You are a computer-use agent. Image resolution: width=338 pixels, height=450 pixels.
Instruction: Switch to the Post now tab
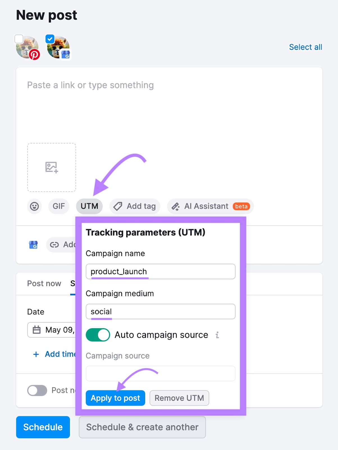(44, 283)
